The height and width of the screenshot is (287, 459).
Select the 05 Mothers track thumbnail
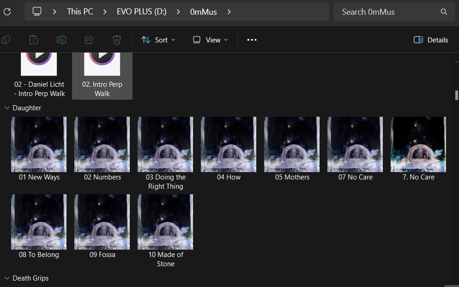pos(292,144)
